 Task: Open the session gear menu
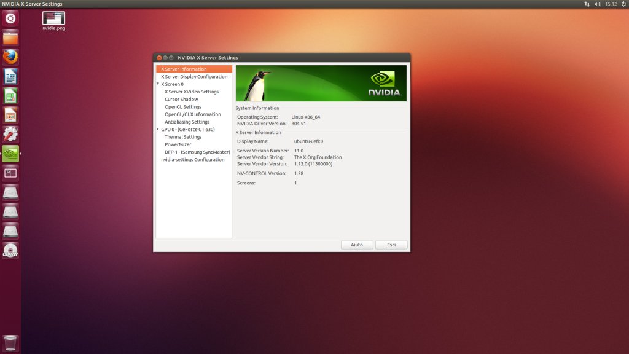[624, 4]
